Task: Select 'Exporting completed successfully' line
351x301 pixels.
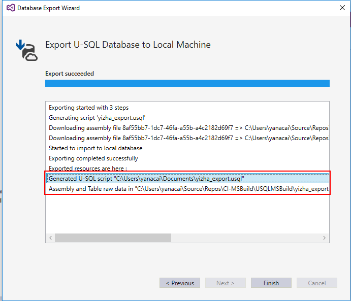Action: click(x=187, y=158)
